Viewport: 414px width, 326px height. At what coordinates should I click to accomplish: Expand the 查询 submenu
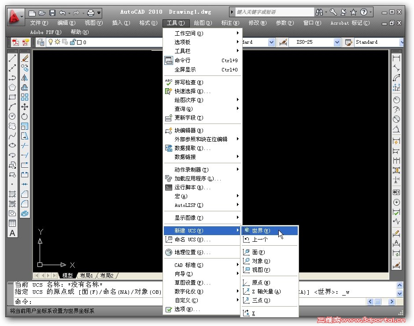pos(203,109)
